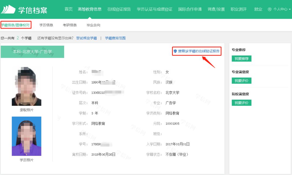The height and width of the screenshot is (175, 292).
Task: View 查看该学籍的在线验证报告 link
Action: pos(199,51)
